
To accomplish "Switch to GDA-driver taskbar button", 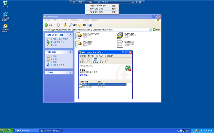I will click(x=27, y=131).
